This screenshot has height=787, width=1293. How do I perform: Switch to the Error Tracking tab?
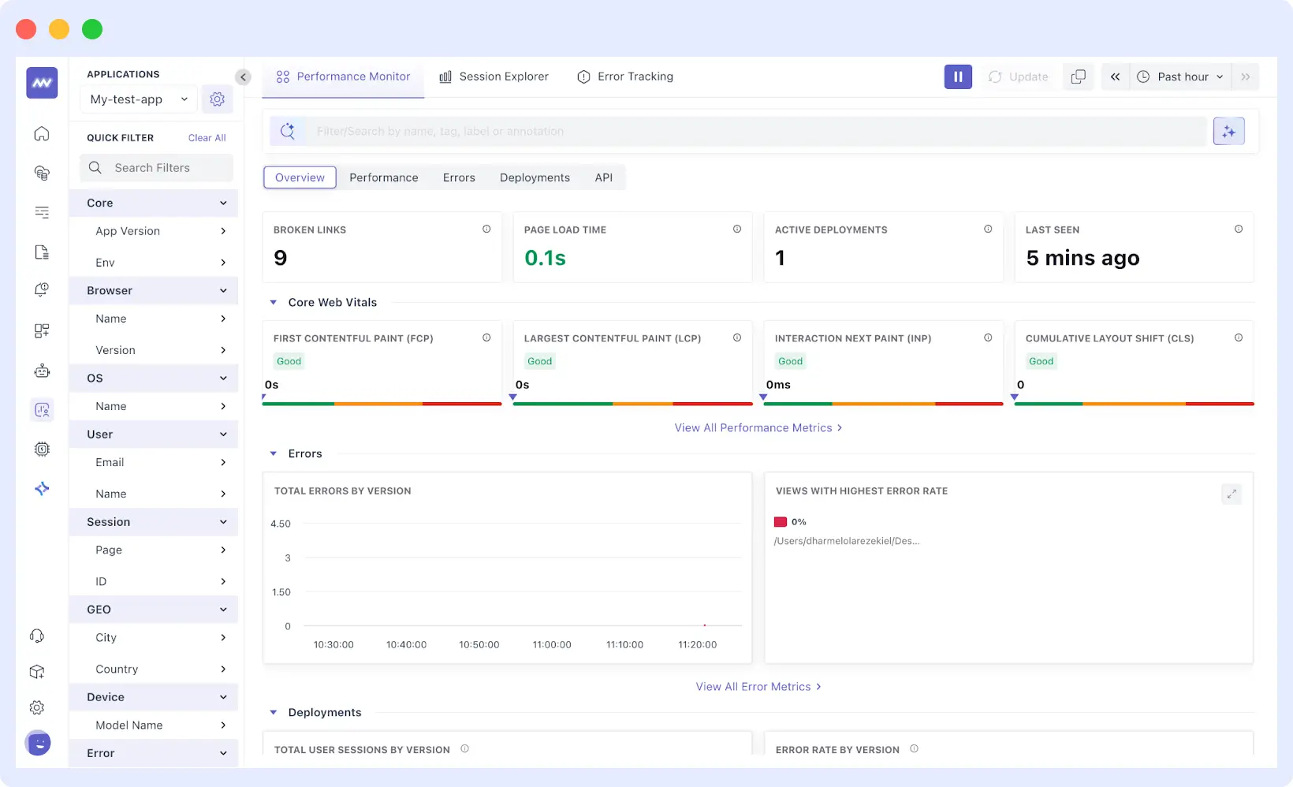coord(625,76)
